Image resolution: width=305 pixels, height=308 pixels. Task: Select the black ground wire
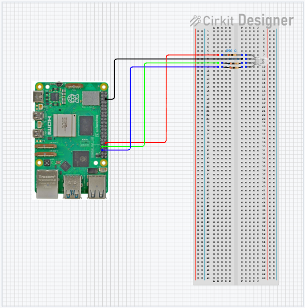coord(114,79)
